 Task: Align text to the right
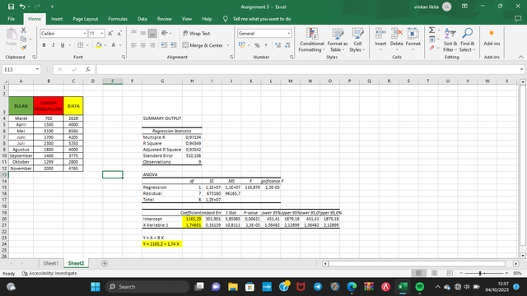click(x=152, y=45)
